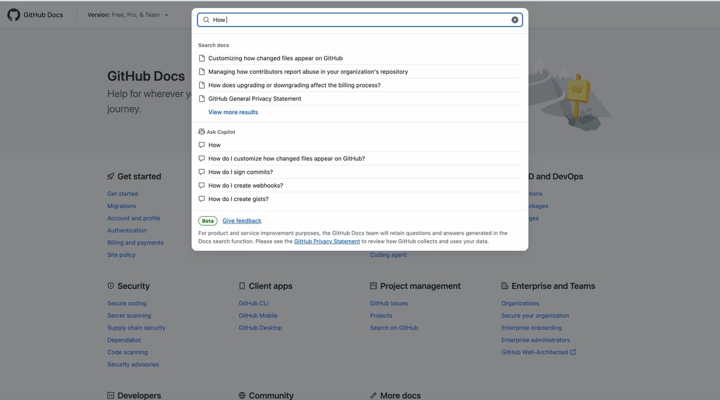Open the GitHub CLI link
The width and height of the screenshot is (720, 400).
(x=253, y=303)
